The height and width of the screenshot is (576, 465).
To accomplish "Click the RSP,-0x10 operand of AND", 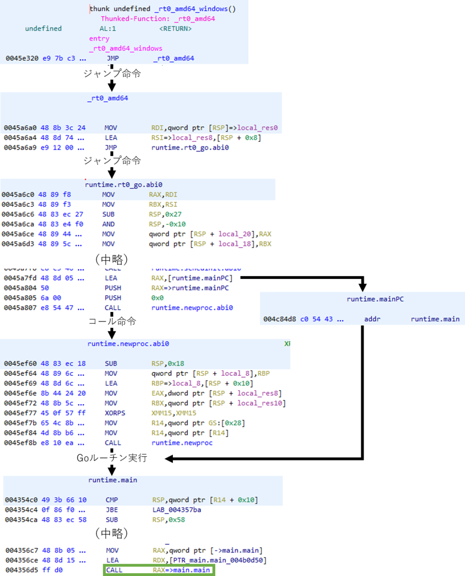I will click(x=167, y=224).
